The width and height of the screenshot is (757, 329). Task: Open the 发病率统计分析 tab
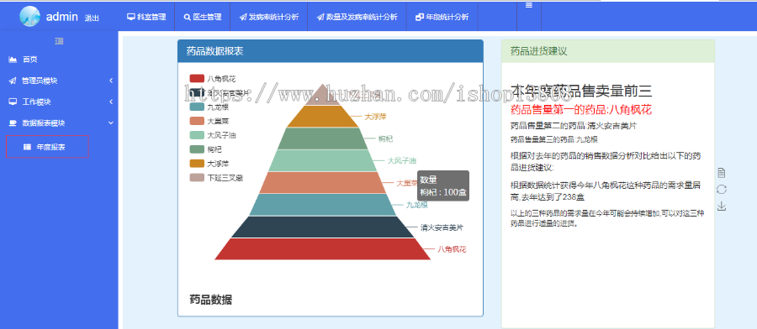[269, 17]
